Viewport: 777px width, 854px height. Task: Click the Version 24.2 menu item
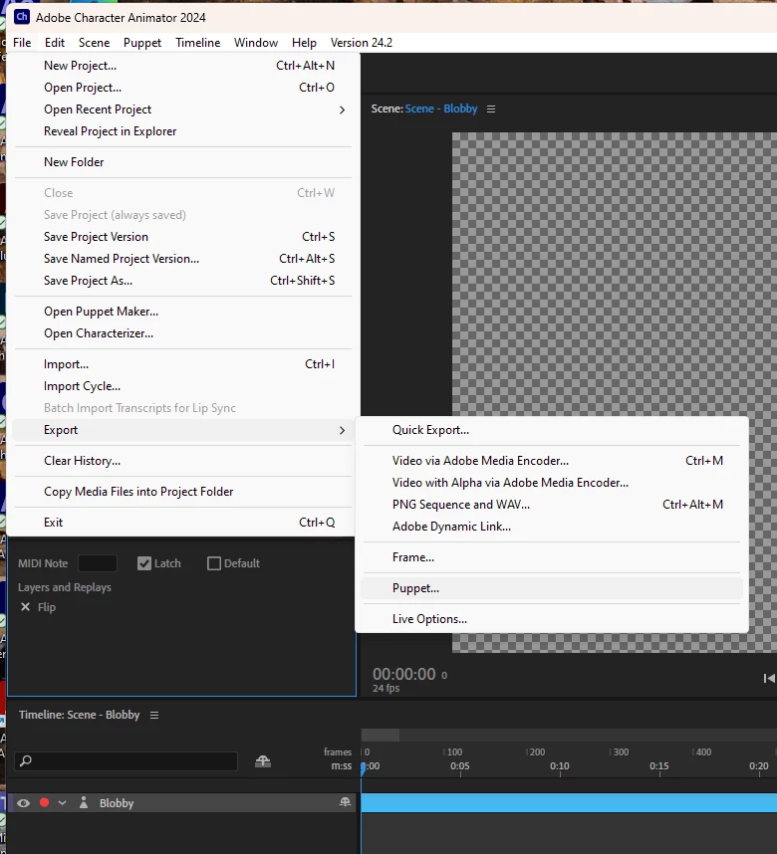pyautogui.click(x=361, y=43)
